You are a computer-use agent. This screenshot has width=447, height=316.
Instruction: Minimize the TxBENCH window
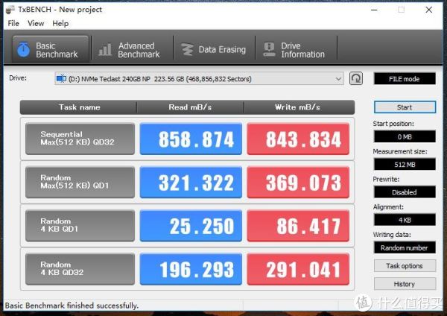[x=374, y=10]
